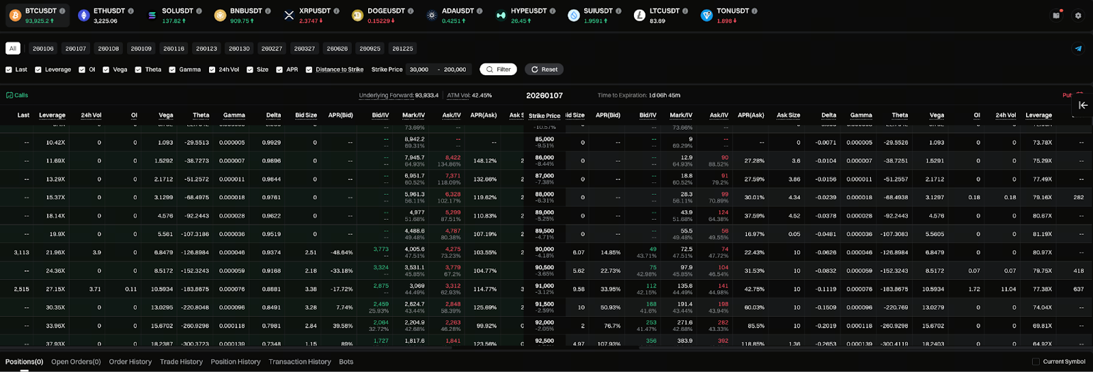The height and width of the screenshot is (372, 1093).
Task: Click the collapse panel arrow icon
Action: (1083, 105)
